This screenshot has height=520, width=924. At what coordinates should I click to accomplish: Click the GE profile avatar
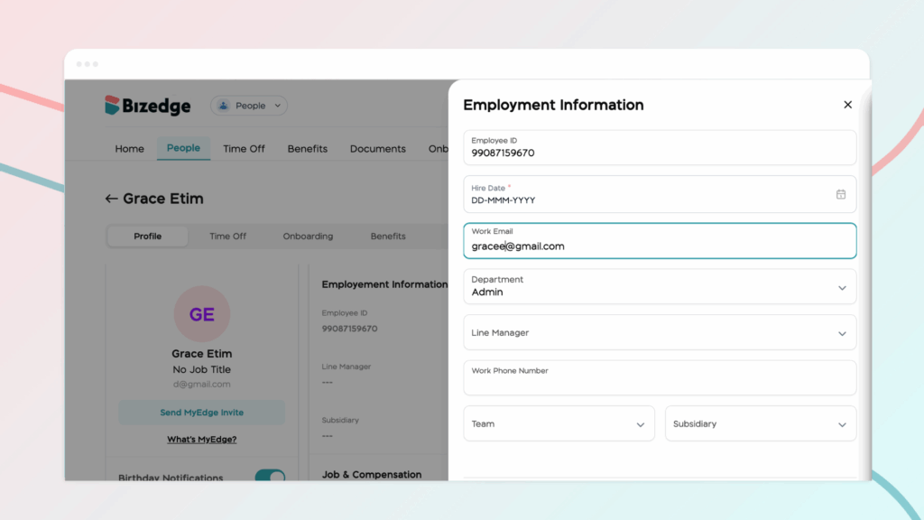(x=201, y=314)
